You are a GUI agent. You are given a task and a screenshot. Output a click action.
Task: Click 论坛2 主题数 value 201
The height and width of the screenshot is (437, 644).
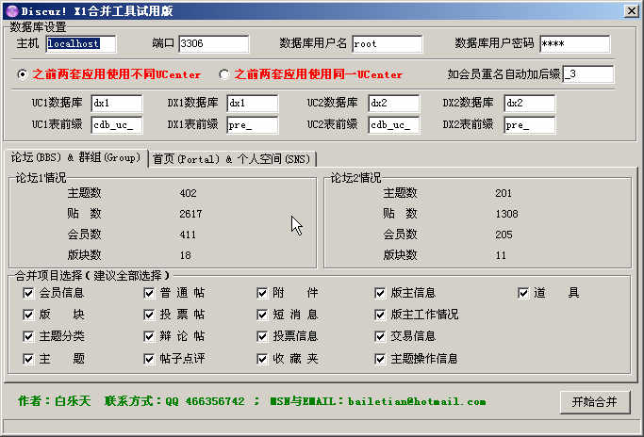pos(504,193)
